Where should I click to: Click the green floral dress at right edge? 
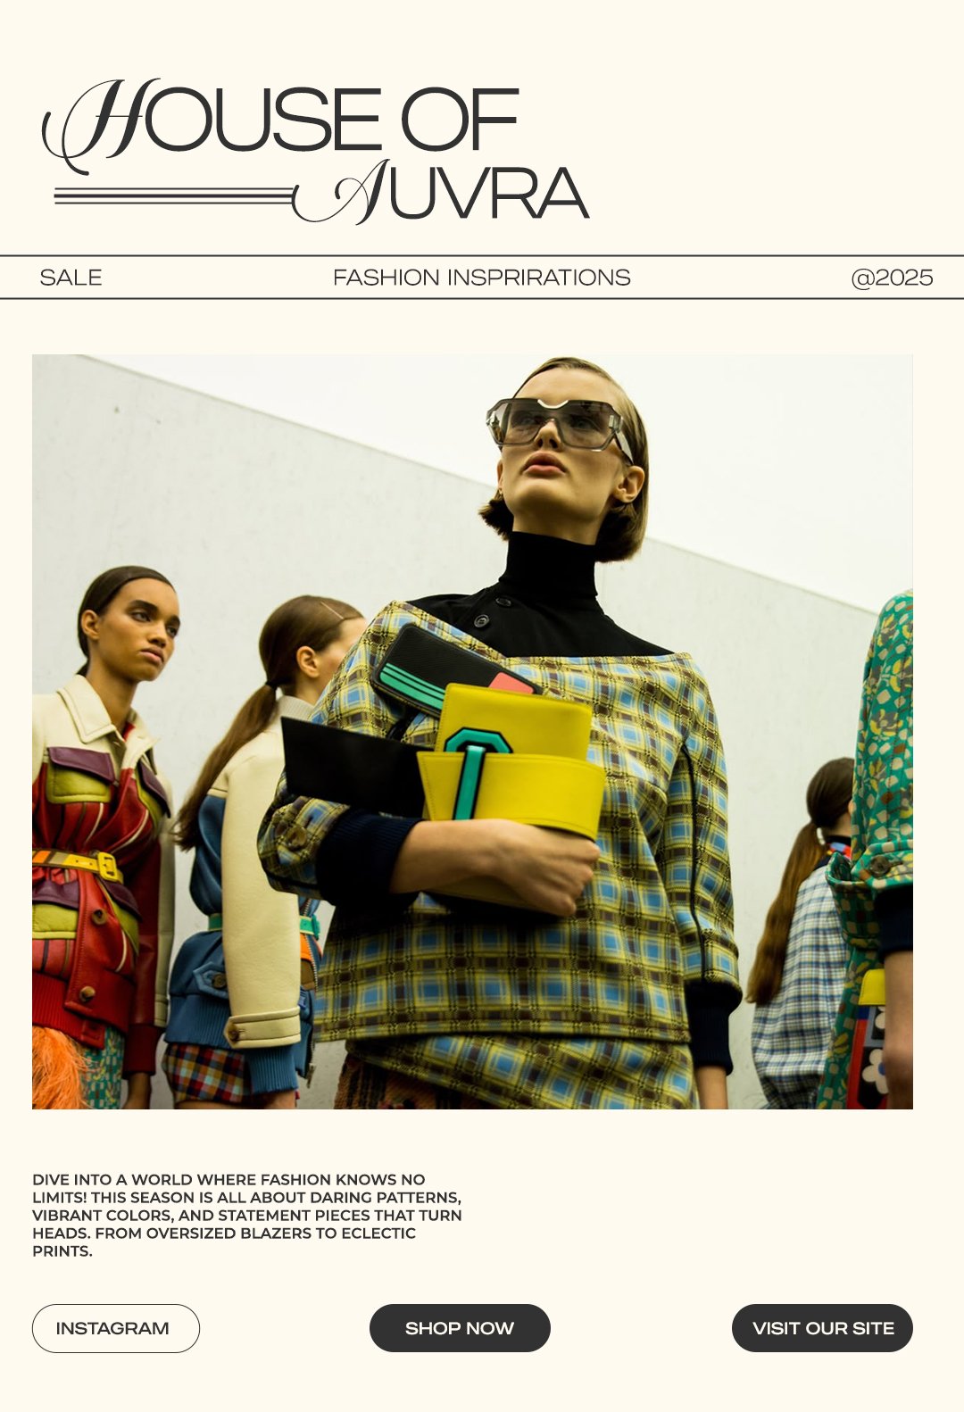tap(879, 848)
